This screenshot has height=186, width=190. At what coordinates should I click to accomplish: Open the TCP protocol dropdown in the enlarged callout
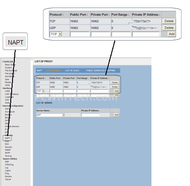coord(56,34)
